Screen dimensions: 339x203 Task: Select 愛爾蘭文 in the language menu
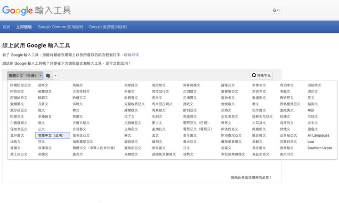tap(17, 104)
